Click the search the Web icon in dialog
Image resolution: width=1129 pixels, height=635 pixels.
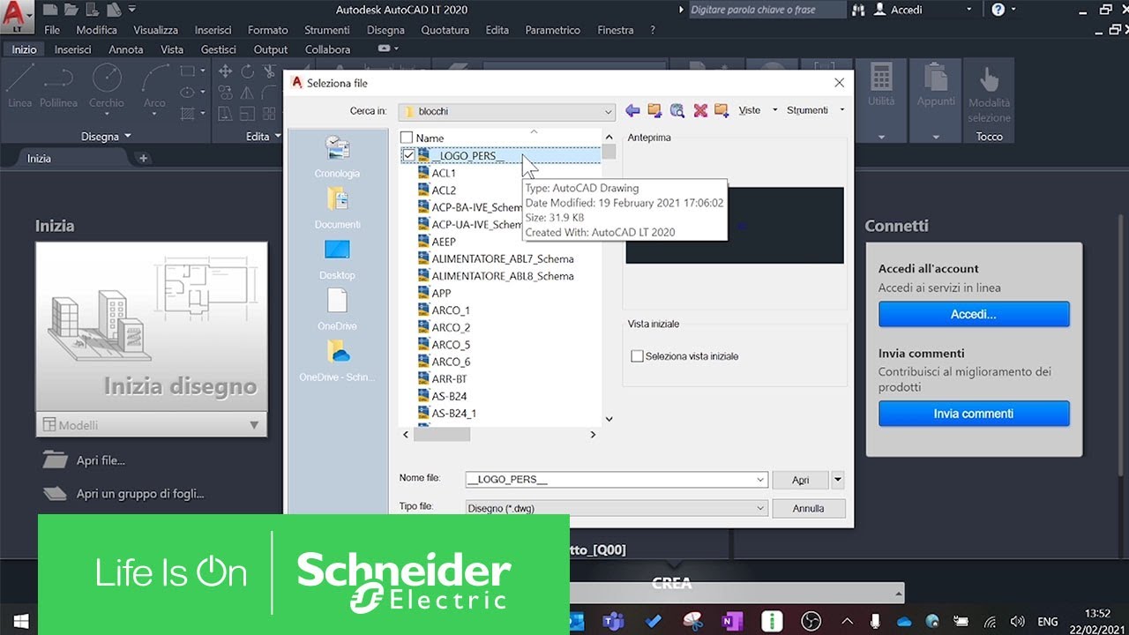point(677,110)
